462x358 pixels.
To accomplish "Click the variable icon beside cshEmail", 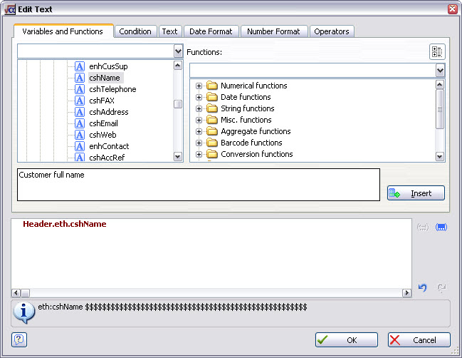I will (x=80, y=123).
